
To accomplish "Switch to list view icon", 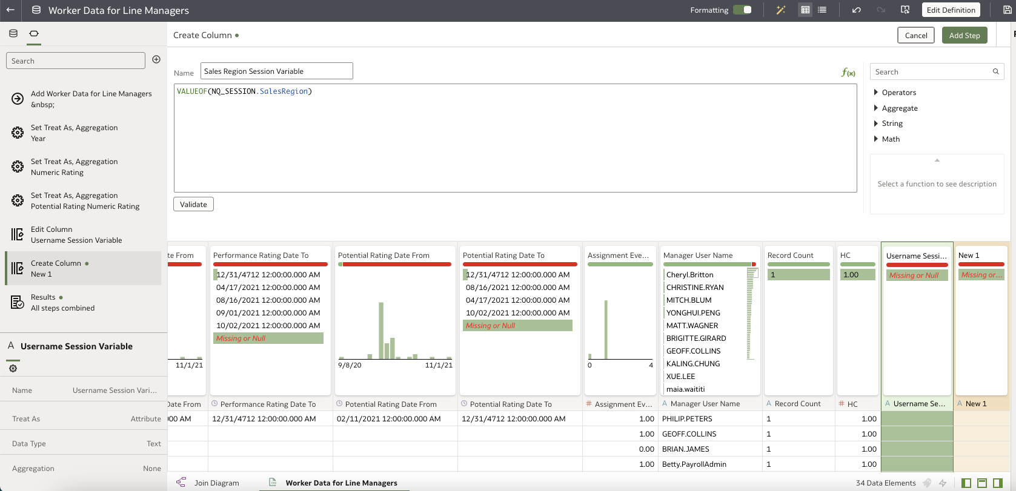I will coord(822,10).
